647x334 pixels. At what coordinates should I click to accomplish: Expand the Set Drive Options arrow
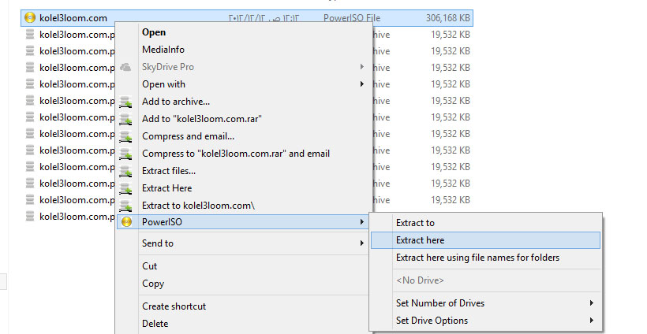tap(592, 321)
